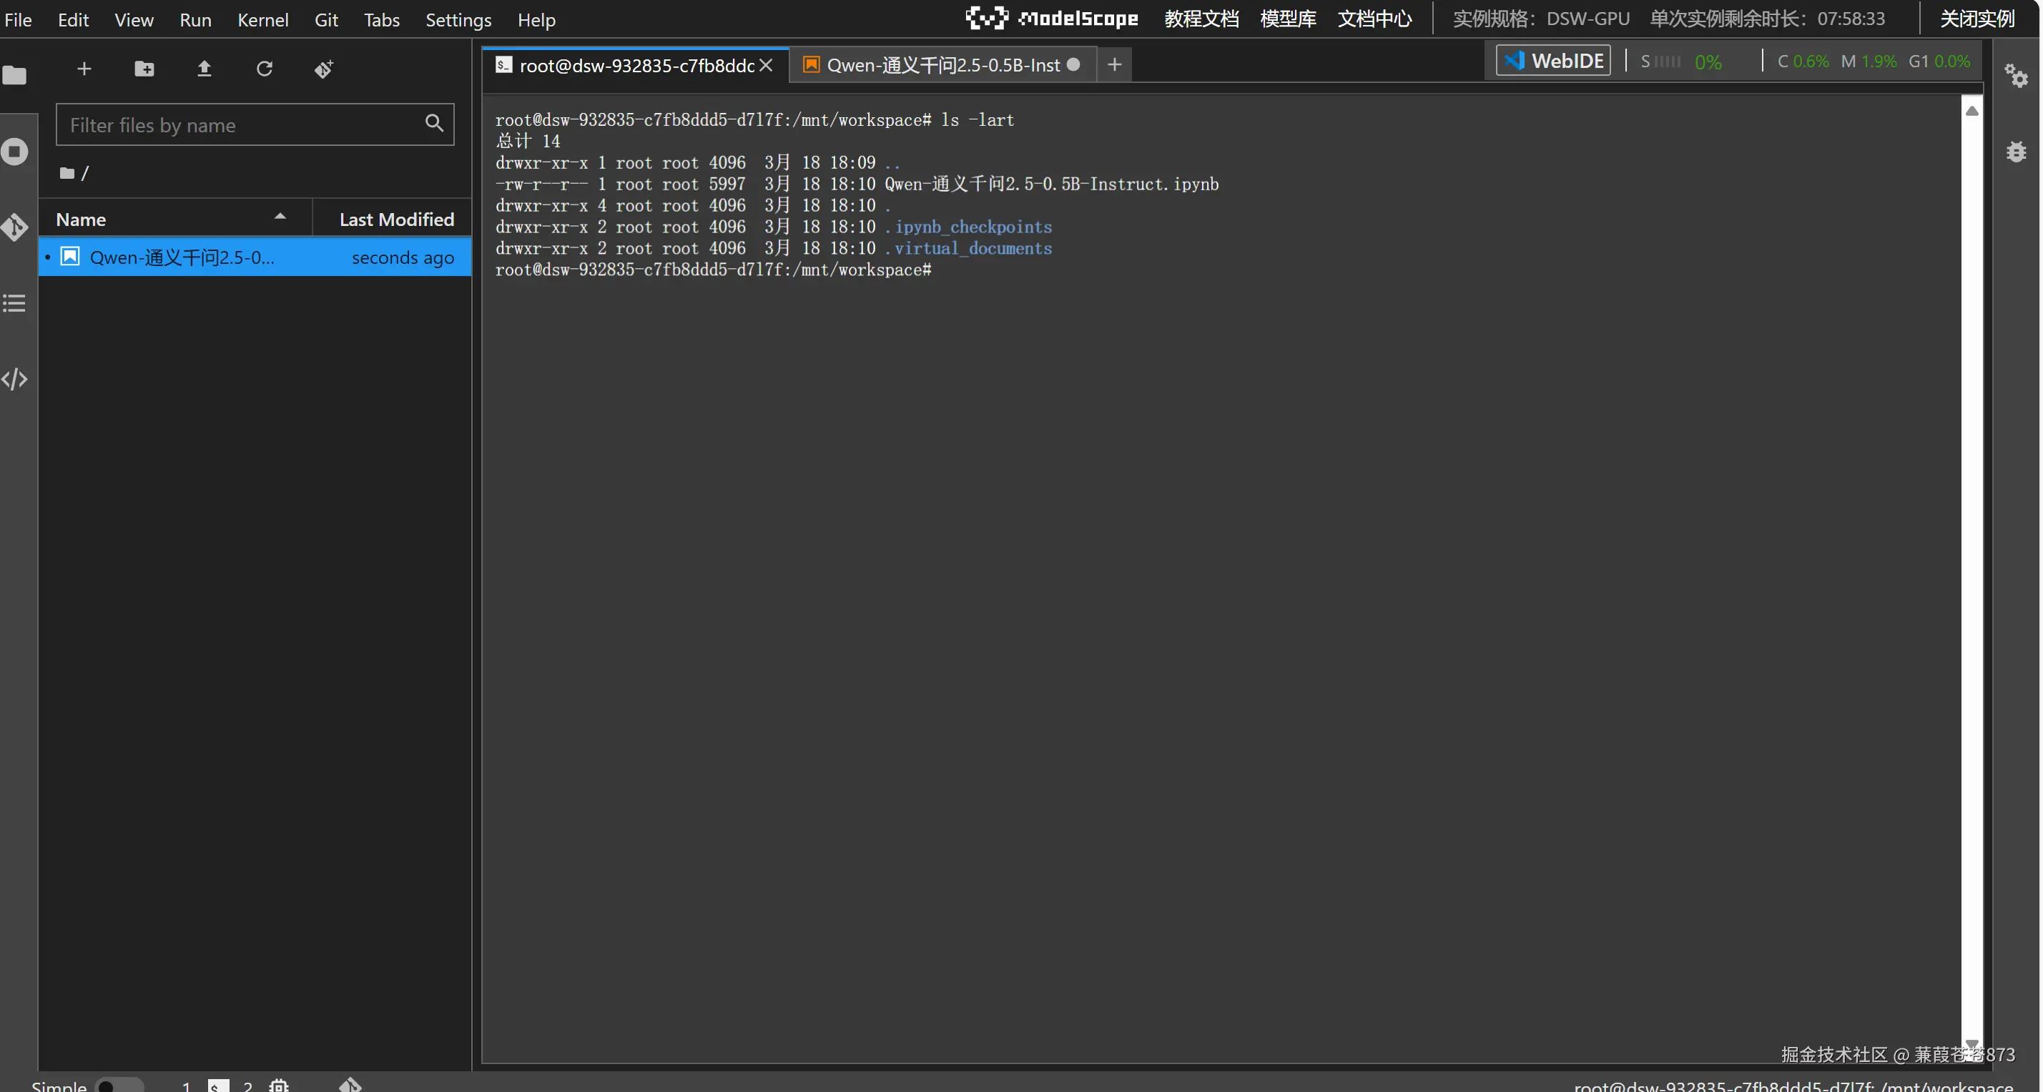
Task: Toggle the Simple interface mode switch
Action: [x=119, y=1085]
